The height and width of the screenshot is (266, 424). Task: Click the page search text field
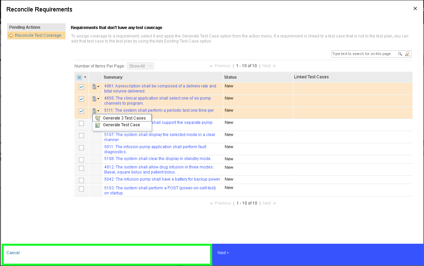point(363,54)
